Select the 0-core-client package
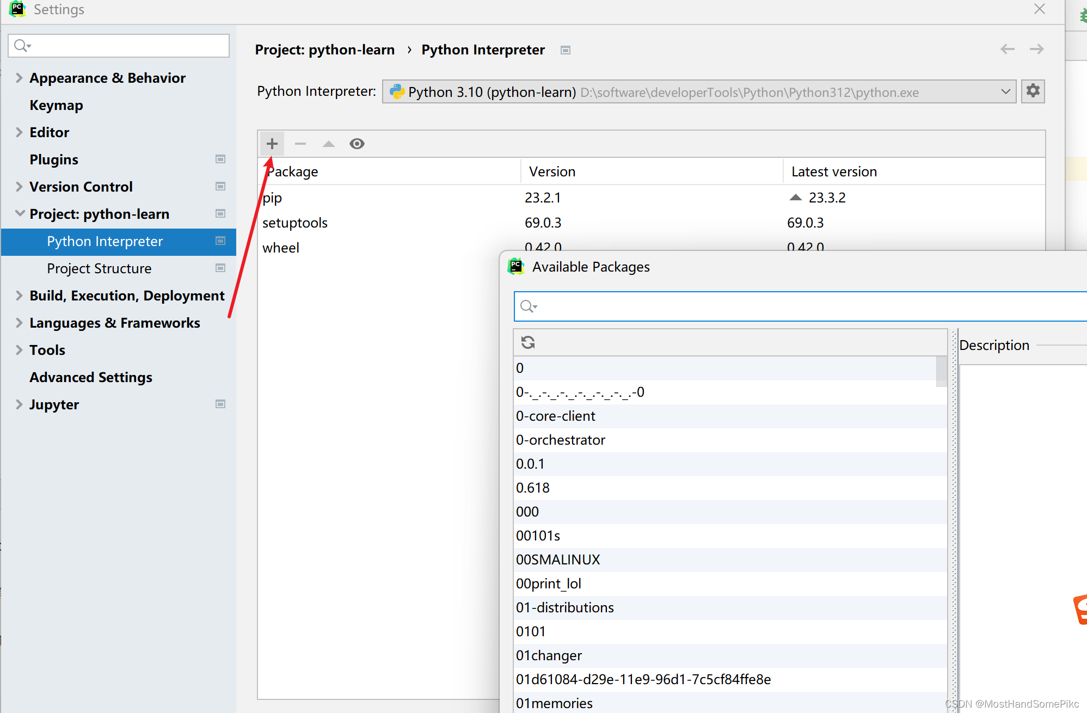The height and width of the screenshot is (713, 1087). [556, 416]
